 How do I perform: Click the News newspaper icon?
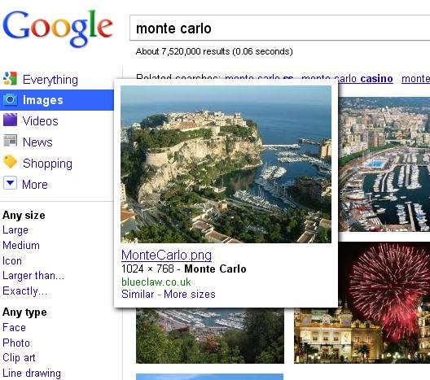point(10,141)
